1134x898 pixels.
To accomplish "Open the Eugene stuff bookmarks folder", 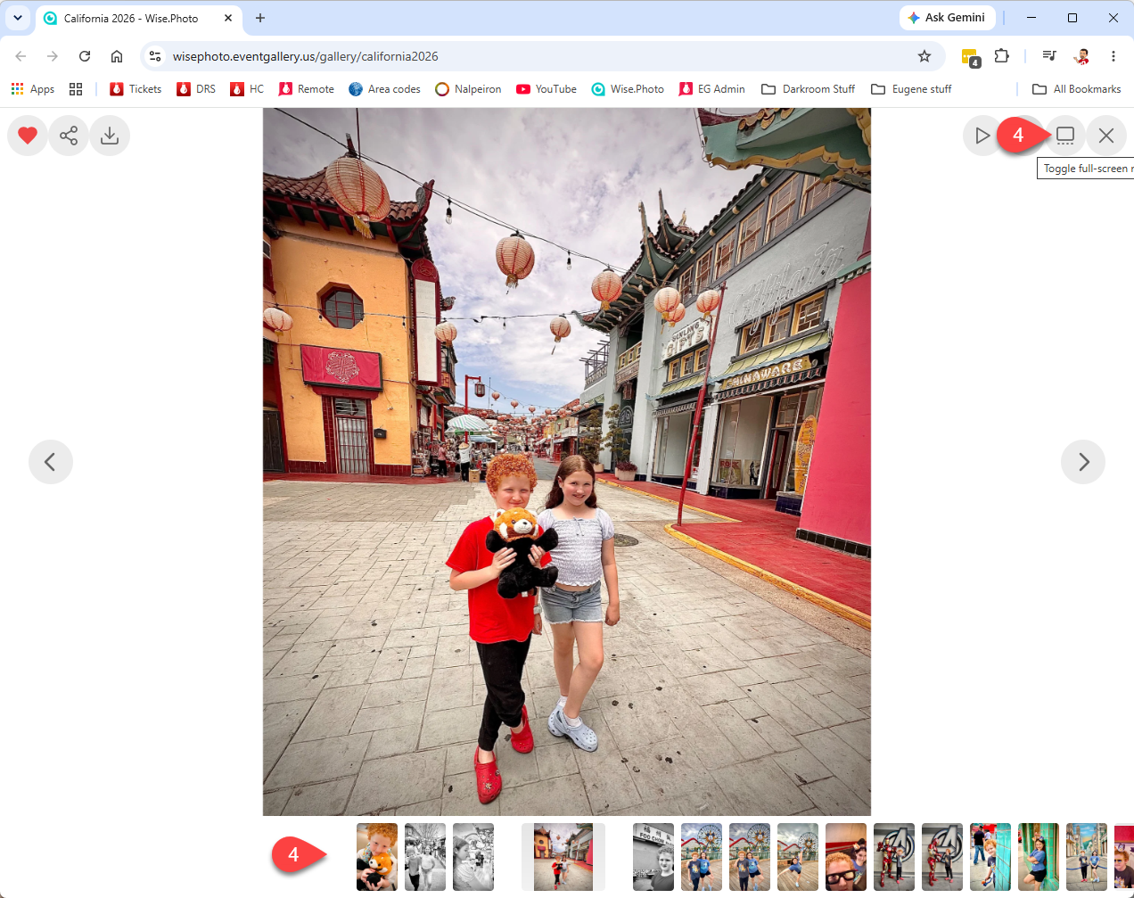I will pos(911,89).
